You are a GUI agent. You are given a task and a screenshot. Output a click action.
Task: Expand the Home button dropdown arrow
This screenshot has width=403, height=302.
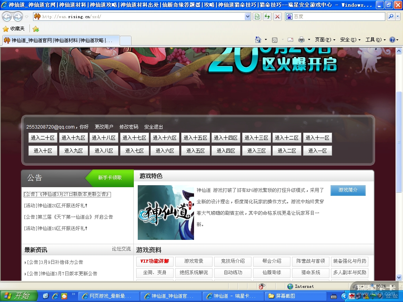tap(266, 40)
